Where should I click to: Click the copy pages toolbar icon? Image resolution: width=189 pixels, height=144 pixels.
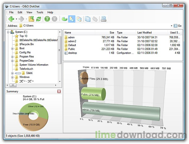(x=88, y=19)
